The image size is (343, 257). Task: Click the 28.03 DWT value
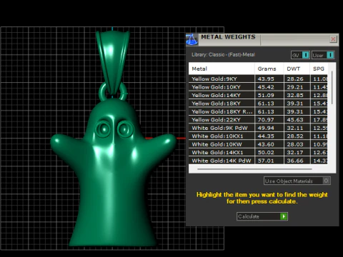pyautogui.click(x=295, y=144)
